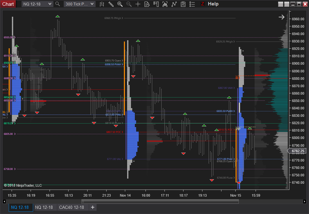Open the Help menu
This screenshot has height=214, width=309.
click(213, 4)
